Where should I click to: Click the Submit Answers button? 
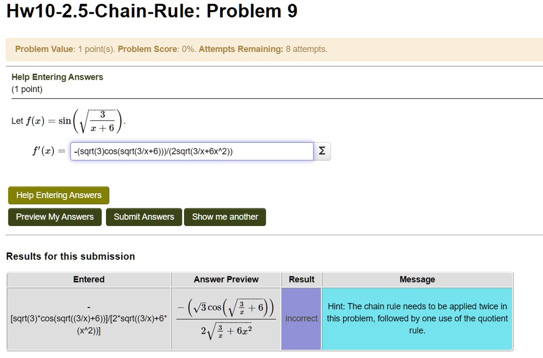[144, 217]
